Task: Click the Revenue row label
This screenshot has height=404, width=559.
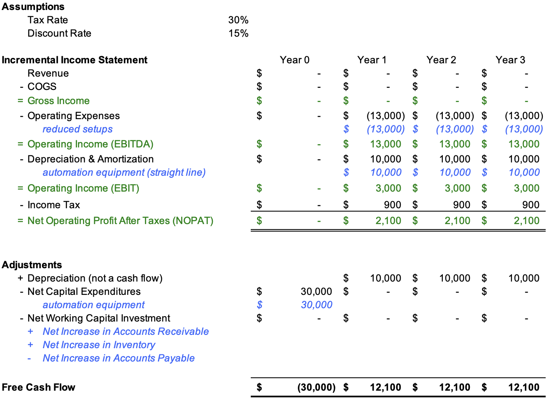Action: 48,73
